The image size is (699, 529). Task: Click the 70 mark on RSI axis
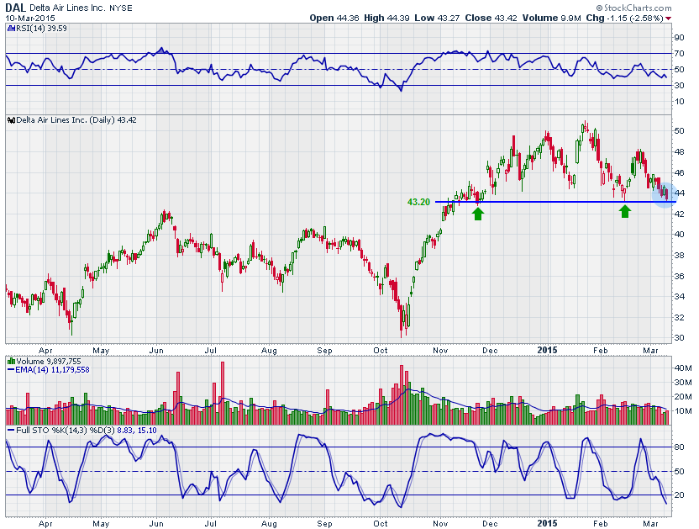pos(679,54)
